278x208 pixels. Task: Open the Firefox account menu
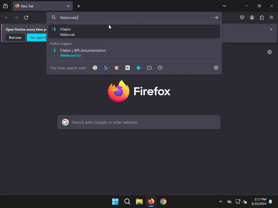pos(252,17)
